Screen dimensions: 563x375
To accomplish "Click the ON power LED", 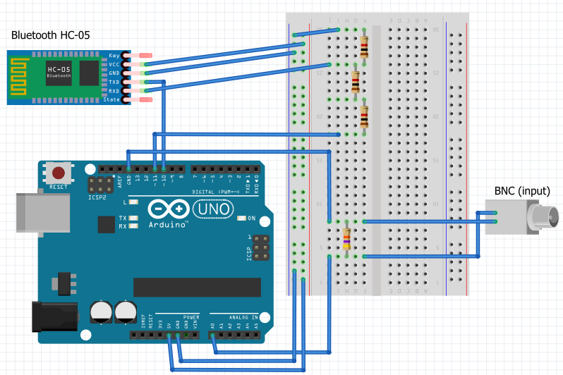I will [x=242, y=218].
